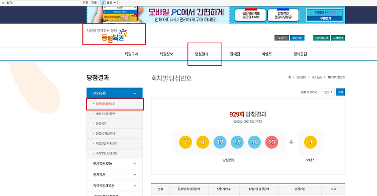Click bonus ball number 4
Screen dimensions: 377x196
coord(311,142)
